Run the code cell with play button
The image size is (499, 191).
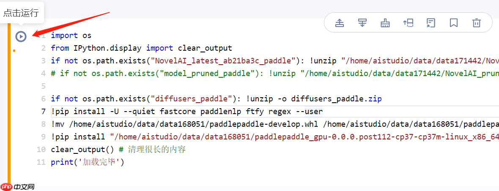pyautogui.click(x=21, y=36)
